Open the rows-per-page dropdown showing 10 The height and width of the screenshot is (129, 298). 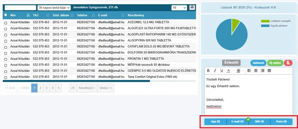tap(179, 8)
